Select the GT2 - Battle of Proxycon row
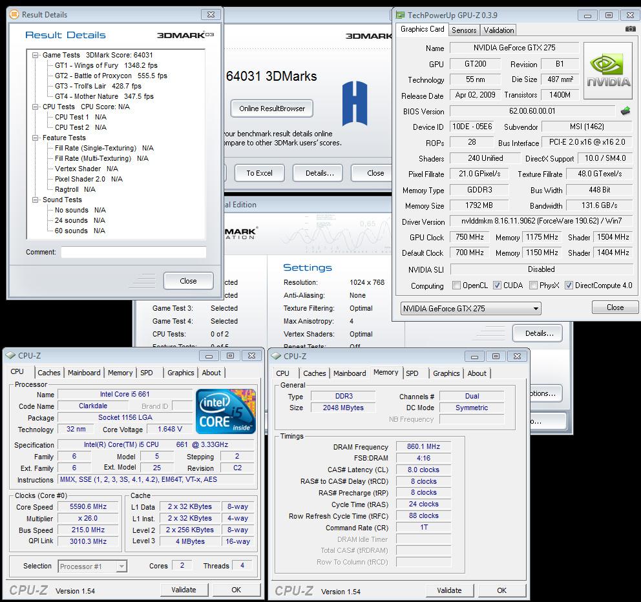 coord(110,76)
